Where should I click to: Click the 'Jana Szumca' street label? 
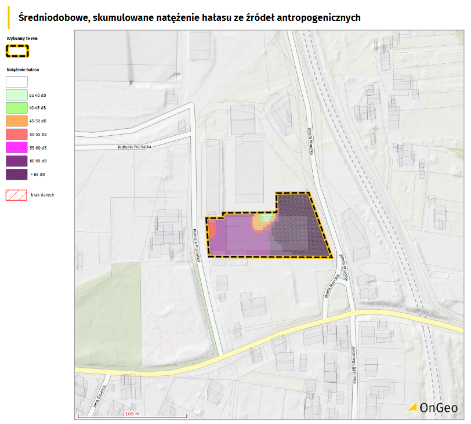pos(97,396)
